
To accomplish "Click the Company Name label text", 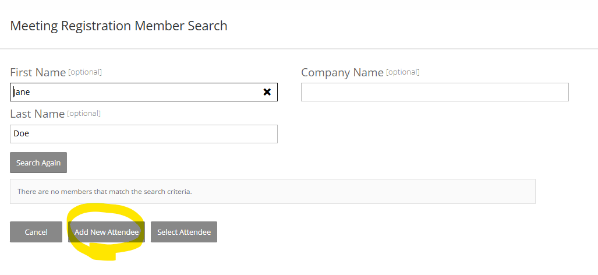I will tap(342, 73).
